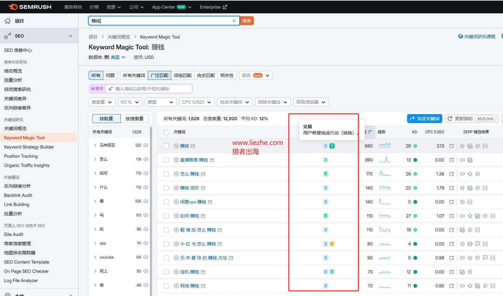
Task: Click the plus icon beside 直播画画 赚钱
Action: pyautogui.click(x=176, y=160)
